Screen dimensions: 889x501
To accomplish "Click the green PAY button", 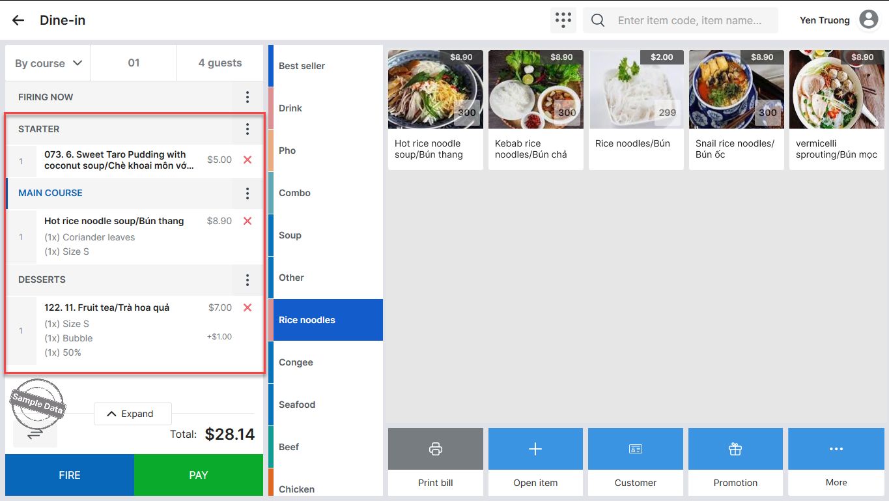I will tap(199, 475).
